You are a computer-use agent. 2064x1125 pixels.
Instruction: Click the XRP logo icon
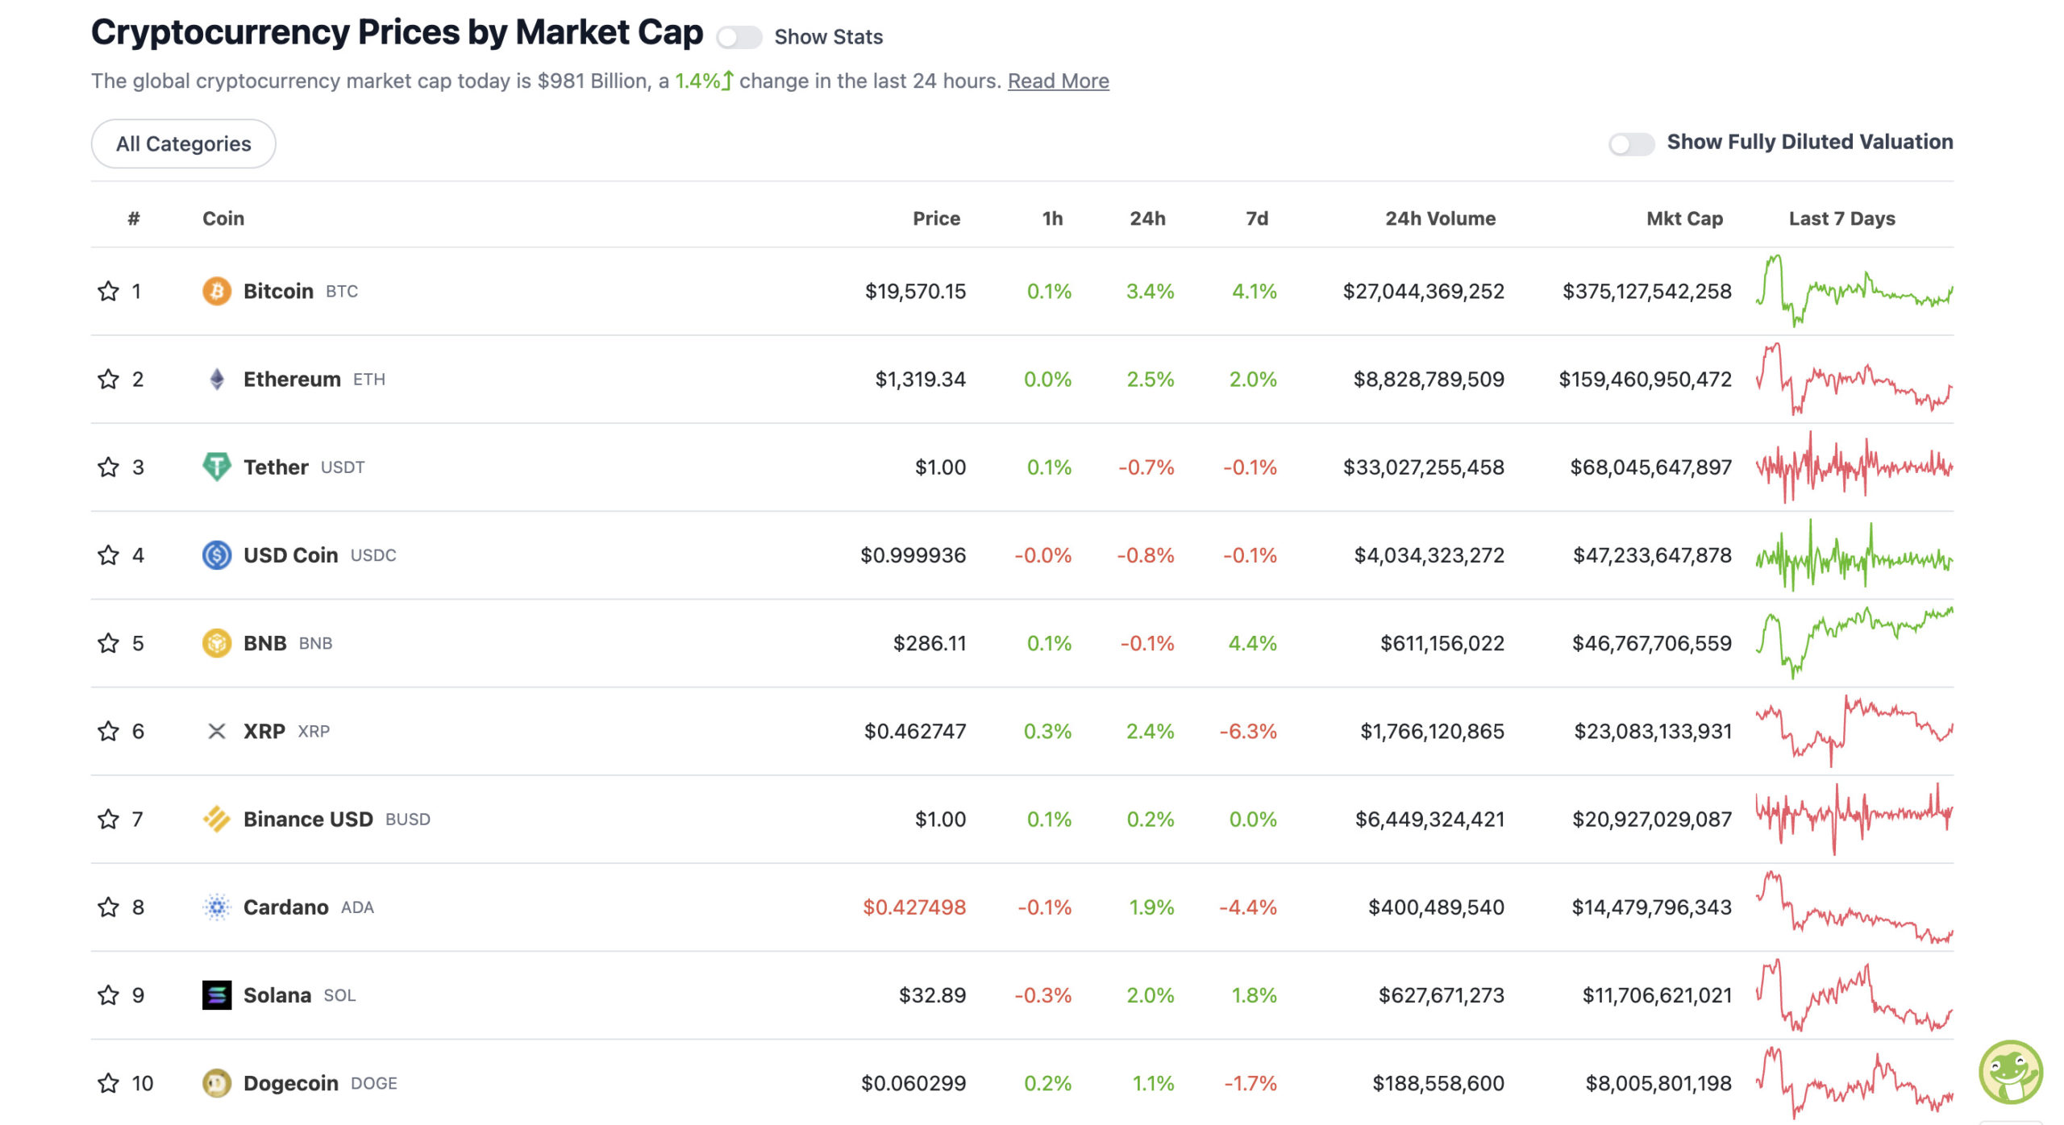[217, 731]
